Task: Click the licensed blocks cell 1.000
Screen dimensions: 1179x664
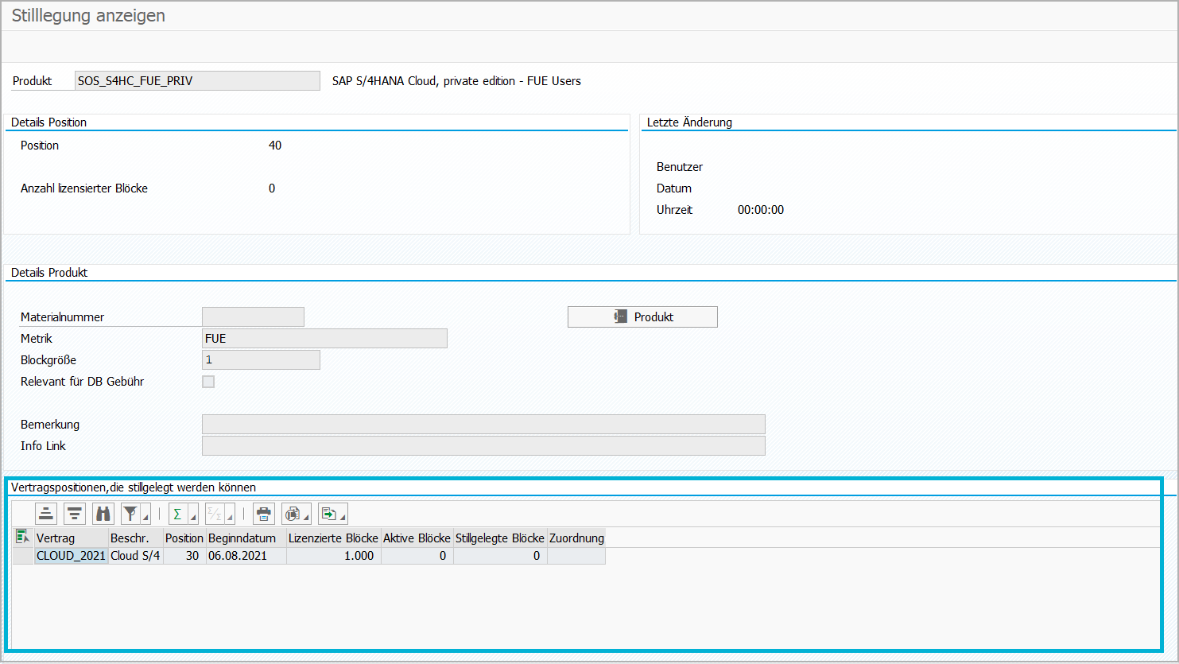Action: (x=334, y=556)
